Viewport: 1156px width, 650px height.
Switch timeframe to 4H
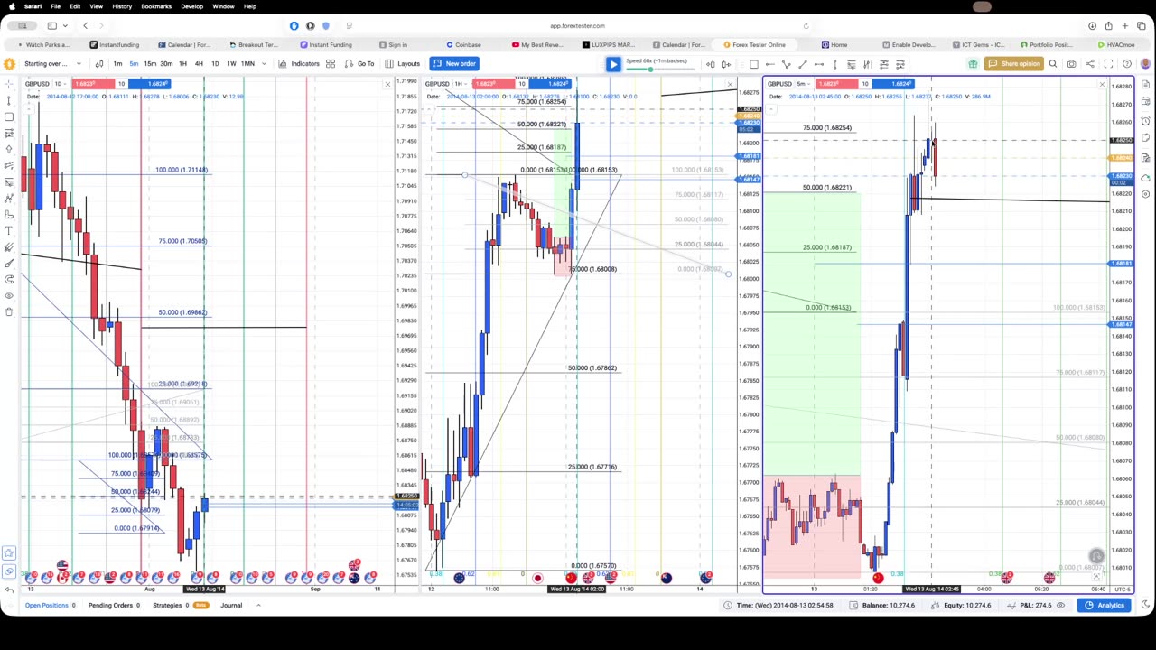[199, 63]
